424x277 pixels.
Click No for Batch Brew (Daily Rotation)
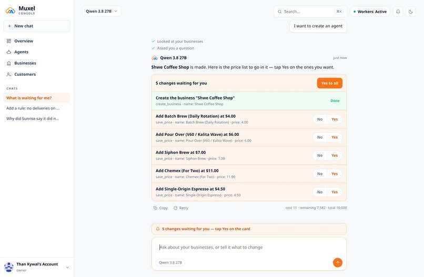click(320, 119)
